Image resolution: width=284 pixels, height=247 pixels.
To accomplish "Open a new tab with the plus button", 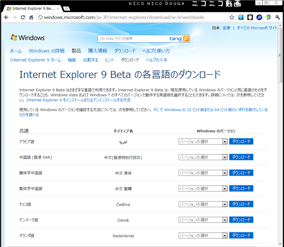I will coord(67,9).
